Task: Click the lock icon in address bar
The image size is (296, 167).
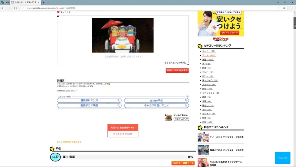Action: [23, 8]
